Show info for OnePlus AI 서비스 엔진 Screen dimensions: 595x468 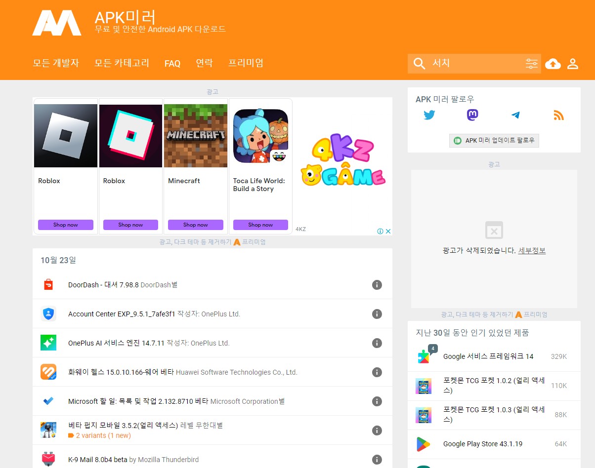[377, 343]
